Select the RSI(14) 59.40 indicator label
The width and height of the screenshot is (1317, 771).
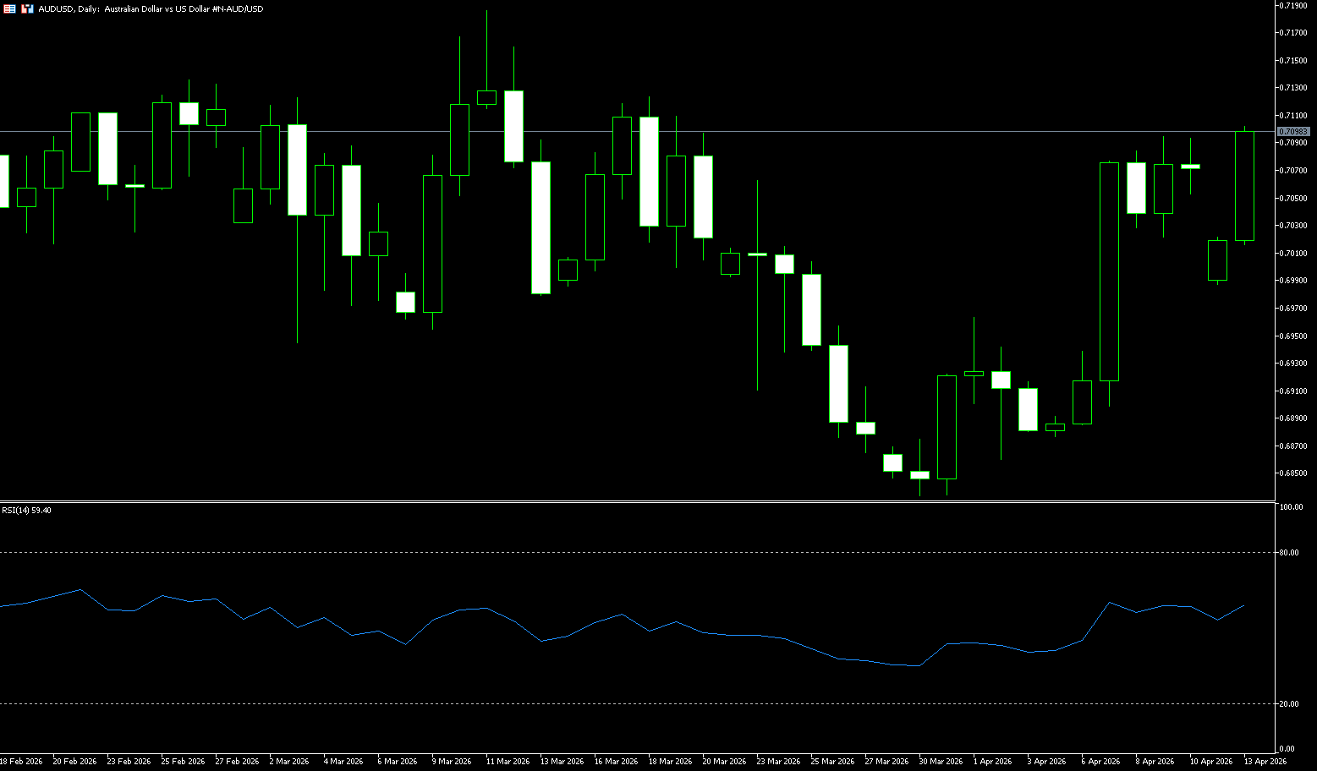[26, 511]
